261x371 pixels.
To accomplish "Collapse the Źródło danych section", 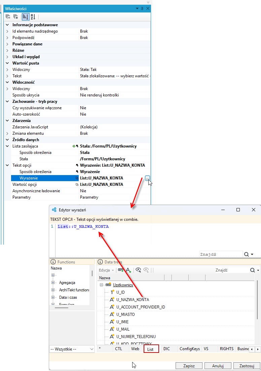I will tap(7, 140).
